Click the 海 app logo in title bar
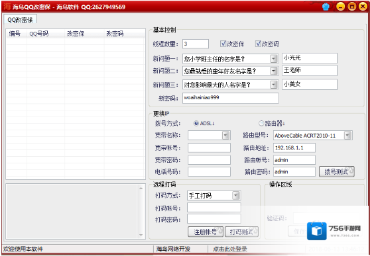Screen dimensions: 370x256 click(x=7, y=7)
